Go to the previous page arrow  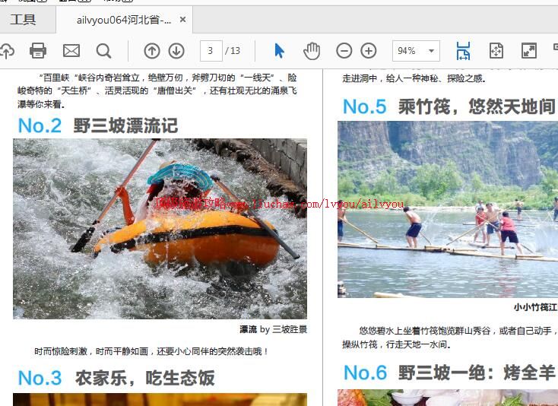pos(152,51)
